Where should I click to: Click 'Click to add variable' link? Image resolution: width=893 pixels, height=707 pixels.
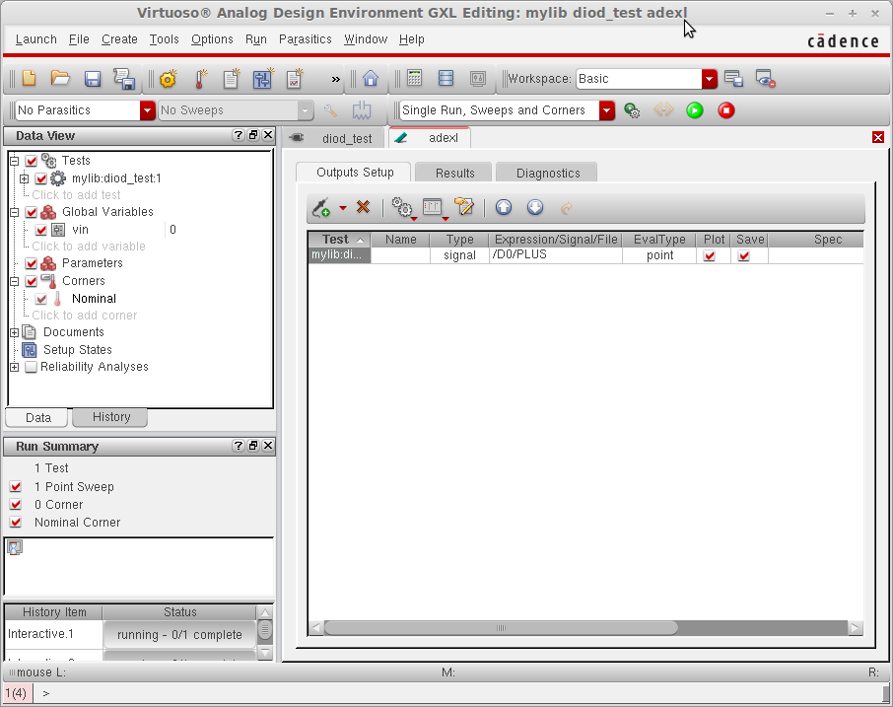(89, 247)
